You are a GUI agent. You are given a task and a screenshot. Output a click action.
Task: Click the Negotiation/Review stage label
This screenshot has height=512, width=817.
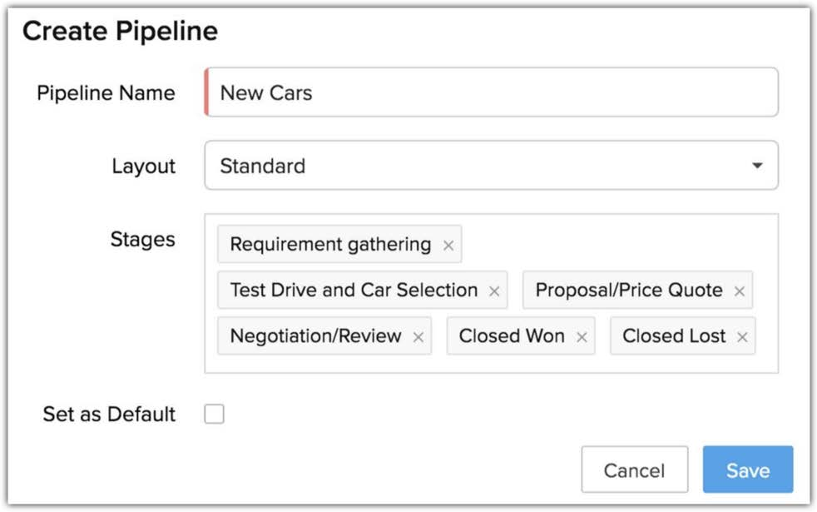coord(315,336)
